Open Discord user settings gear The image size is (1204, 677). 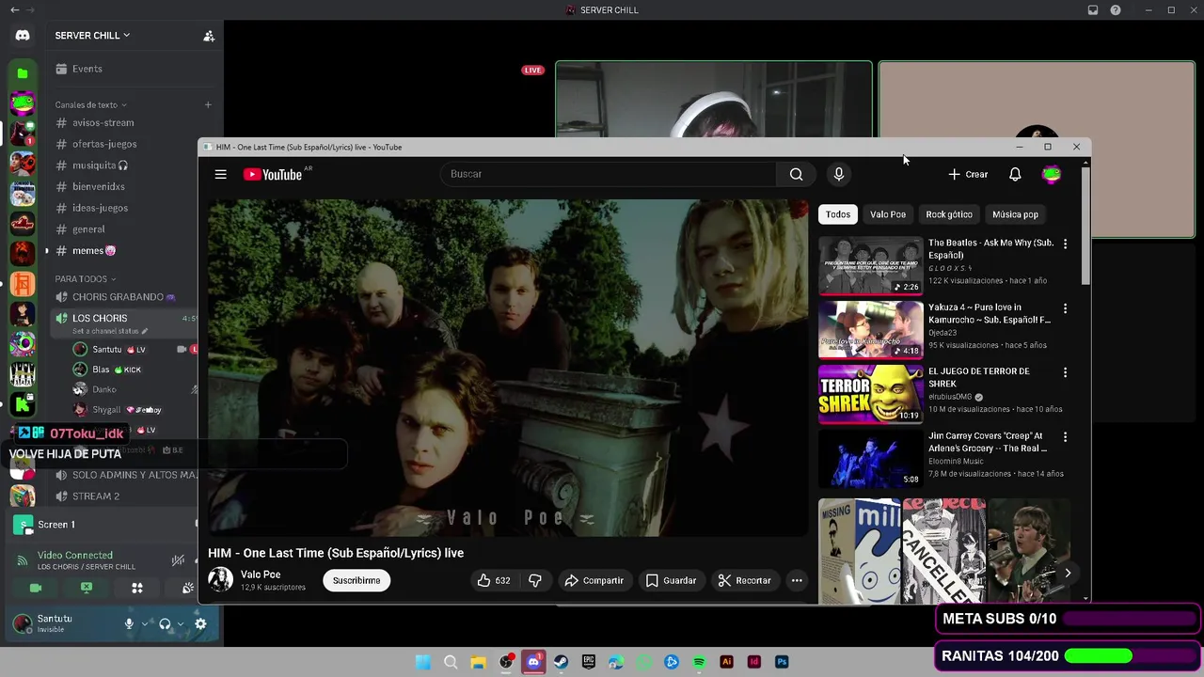pyautogui.click(x=200, y=623)
